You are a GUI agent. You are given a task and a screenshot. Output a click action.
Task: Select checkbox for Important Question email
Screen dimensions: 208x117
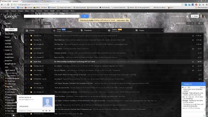pyautogui.click(x=26, y=53)
